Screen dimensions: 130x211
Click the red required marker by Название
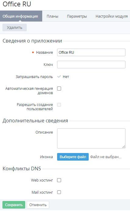pyautogui.click(x=33, y=53)
